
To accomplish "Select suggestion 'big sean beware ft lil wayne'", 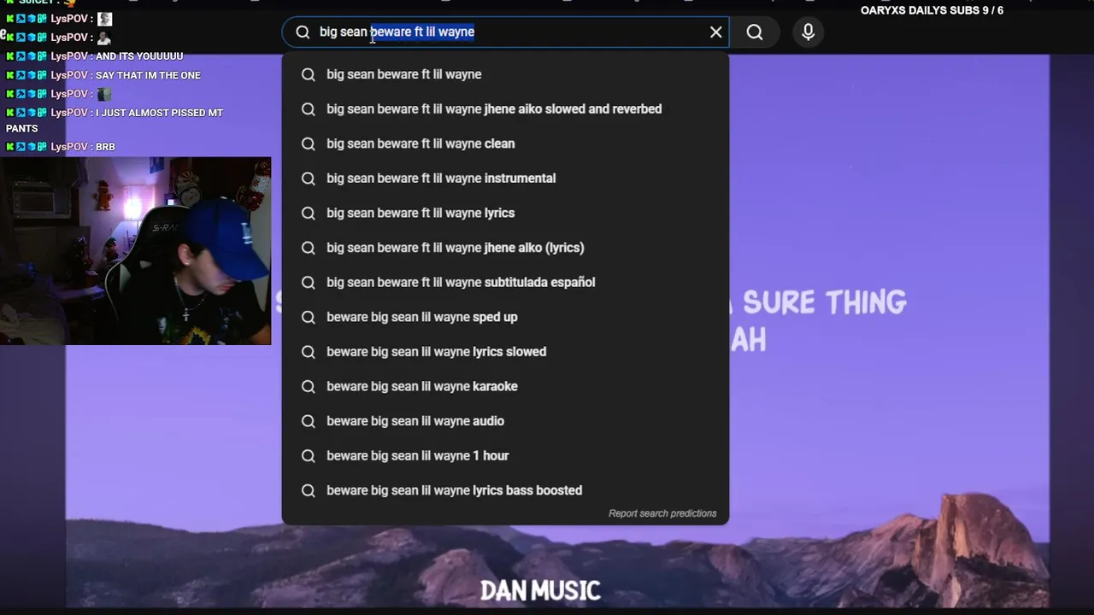I will 505,74.
